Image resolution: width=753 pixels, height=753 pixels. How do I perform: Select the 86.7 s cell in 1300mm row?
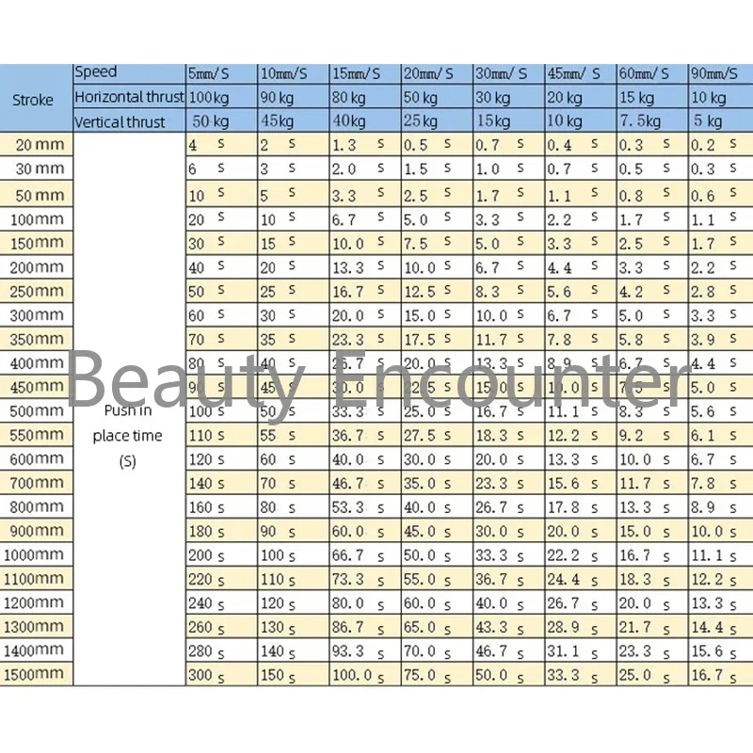click(x=365, y=627)
